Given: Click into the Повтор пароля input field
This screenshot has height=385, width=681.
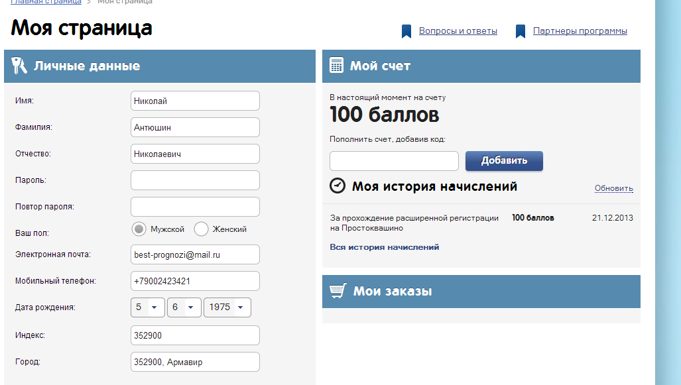Looking at the screenshot, I should 195,207.
